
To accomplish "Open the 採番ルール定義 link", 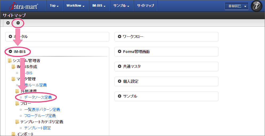I will click(35, 85).
